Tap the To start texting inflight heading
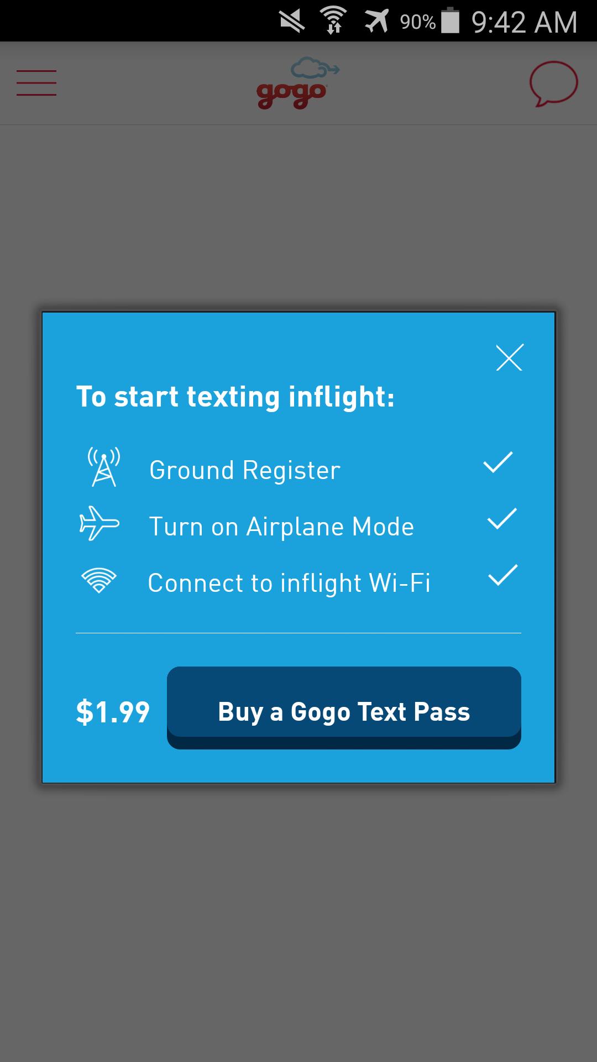Screen dimensions: 597x1062 235,397
